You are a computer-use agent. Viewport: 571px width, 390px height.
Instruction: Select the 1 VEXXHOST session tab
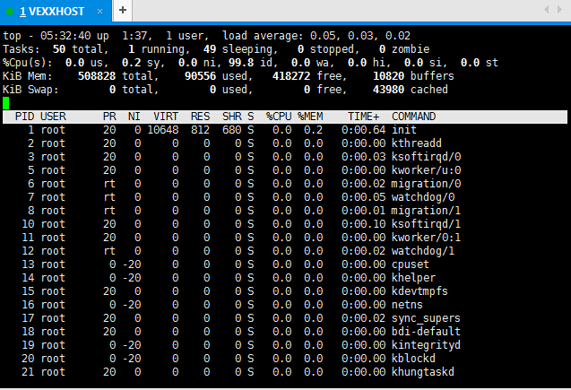(x=56, y=12)
